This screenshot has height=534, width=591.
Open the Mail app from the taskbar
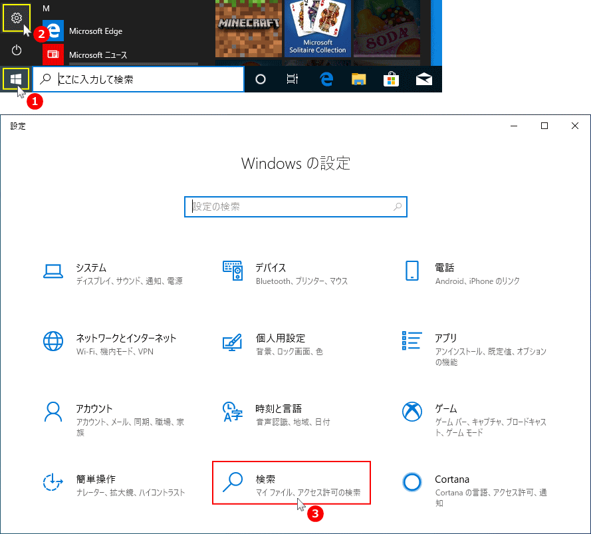coord(423,79)
